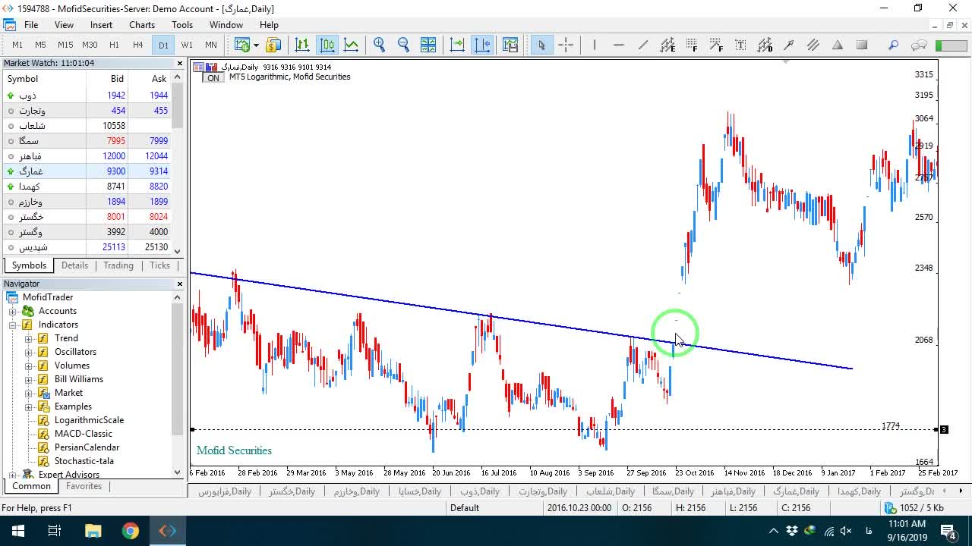Switch chart to bar chart mode
The height and width of the screenshot is (546, 972).
(302, 45)
